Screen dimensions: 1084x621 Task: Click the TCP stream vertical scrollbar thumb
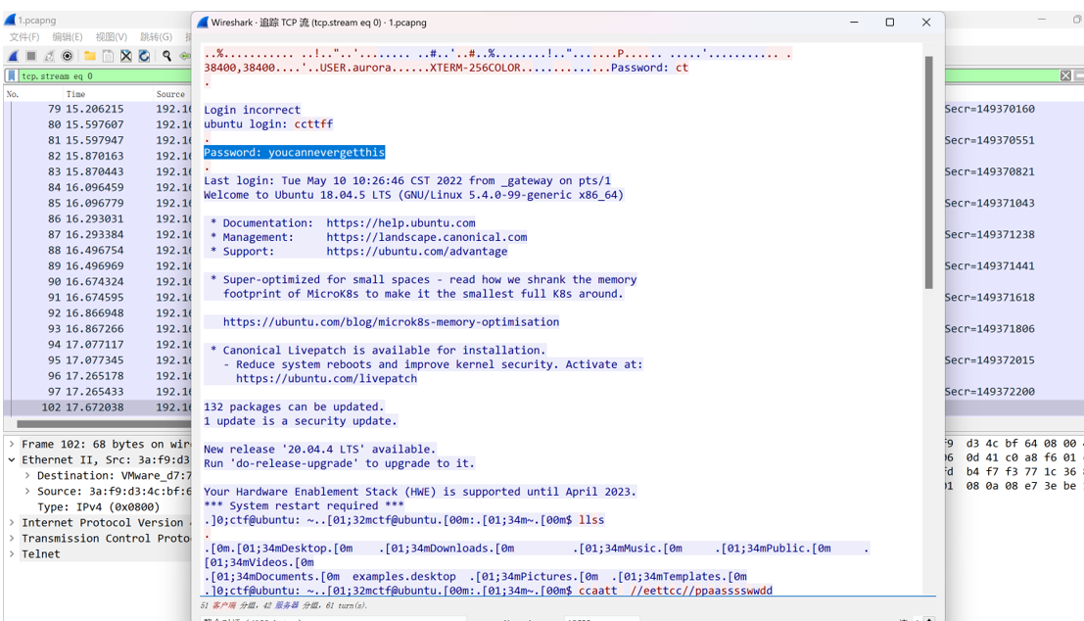928,173
